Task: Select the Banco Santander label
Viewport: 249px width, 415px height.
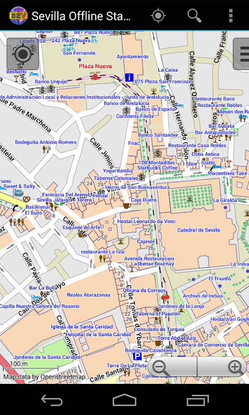Action: point(158,135)
